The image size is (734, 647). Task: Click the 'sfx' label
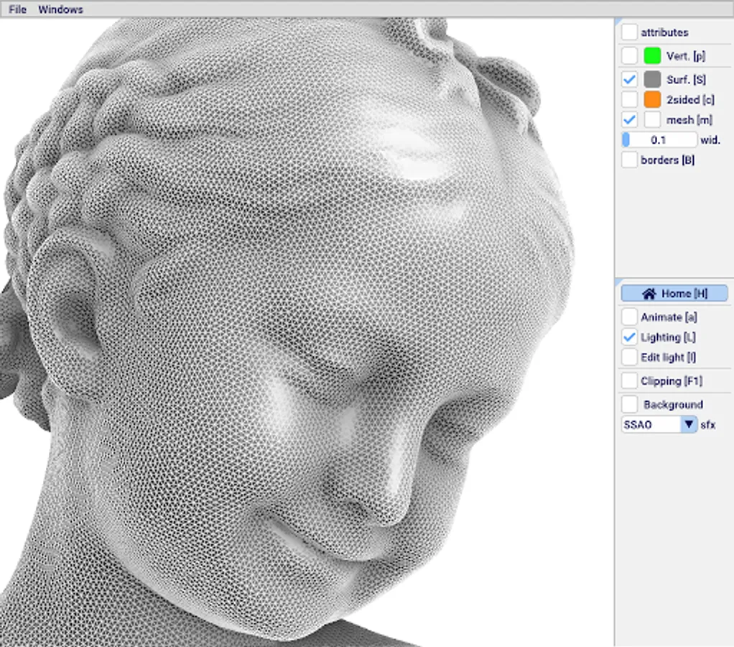click(708, 425)
